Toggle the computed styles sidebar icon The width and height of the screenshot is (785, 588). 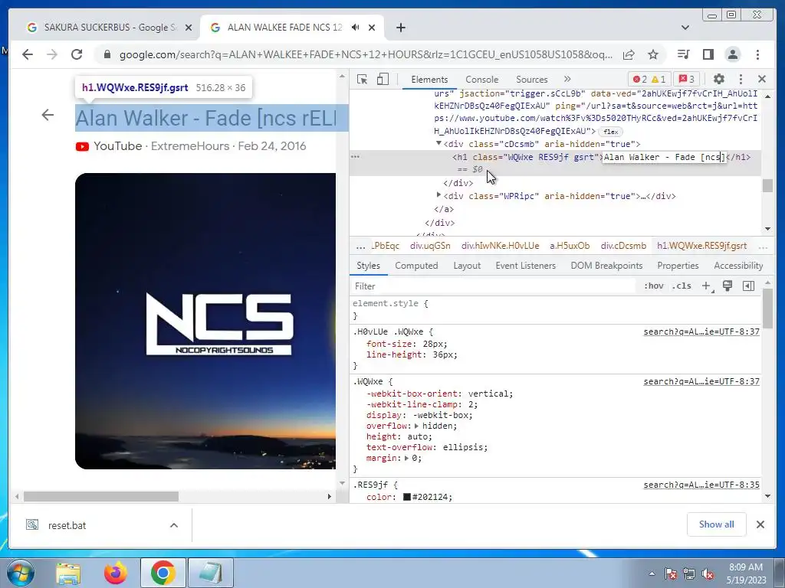(x=748, y=286)
